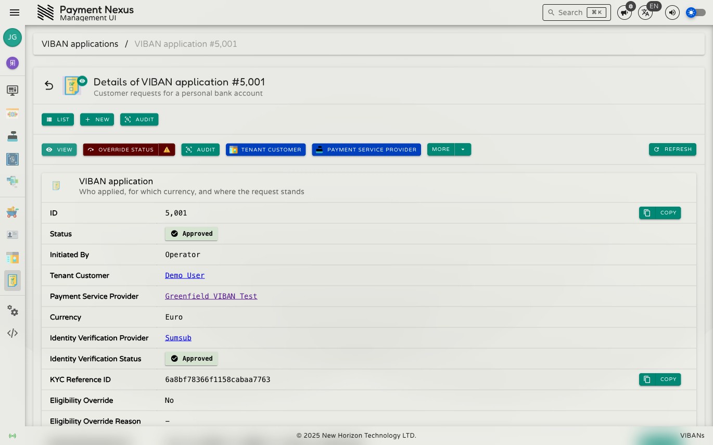
Task: Copy the KYC Reference ID
Action: point(660,379)
